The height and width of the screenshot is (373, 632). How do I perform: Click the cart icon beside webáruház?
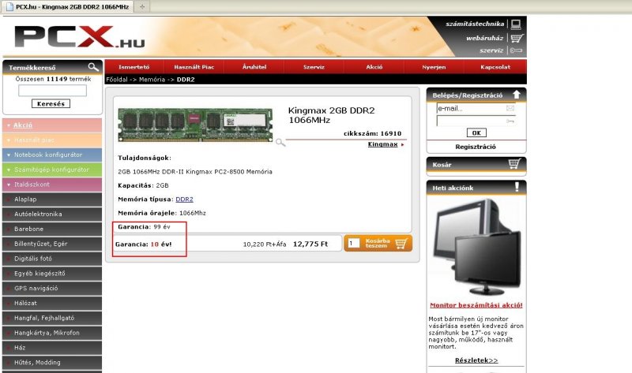click(517, 38)
